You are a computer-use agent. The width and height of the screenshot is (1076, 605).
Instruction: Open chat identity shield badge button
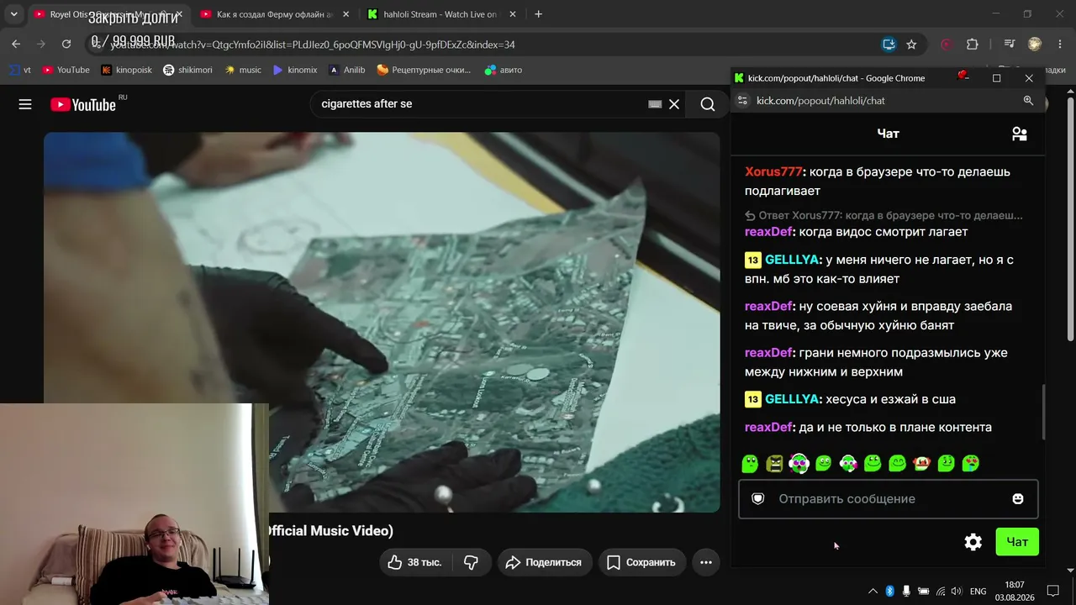click(x=757, y=499)
